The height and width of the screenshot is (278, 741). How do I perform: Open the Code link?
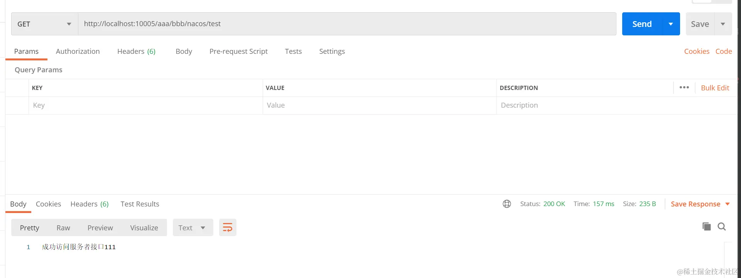tap(724, 51)
